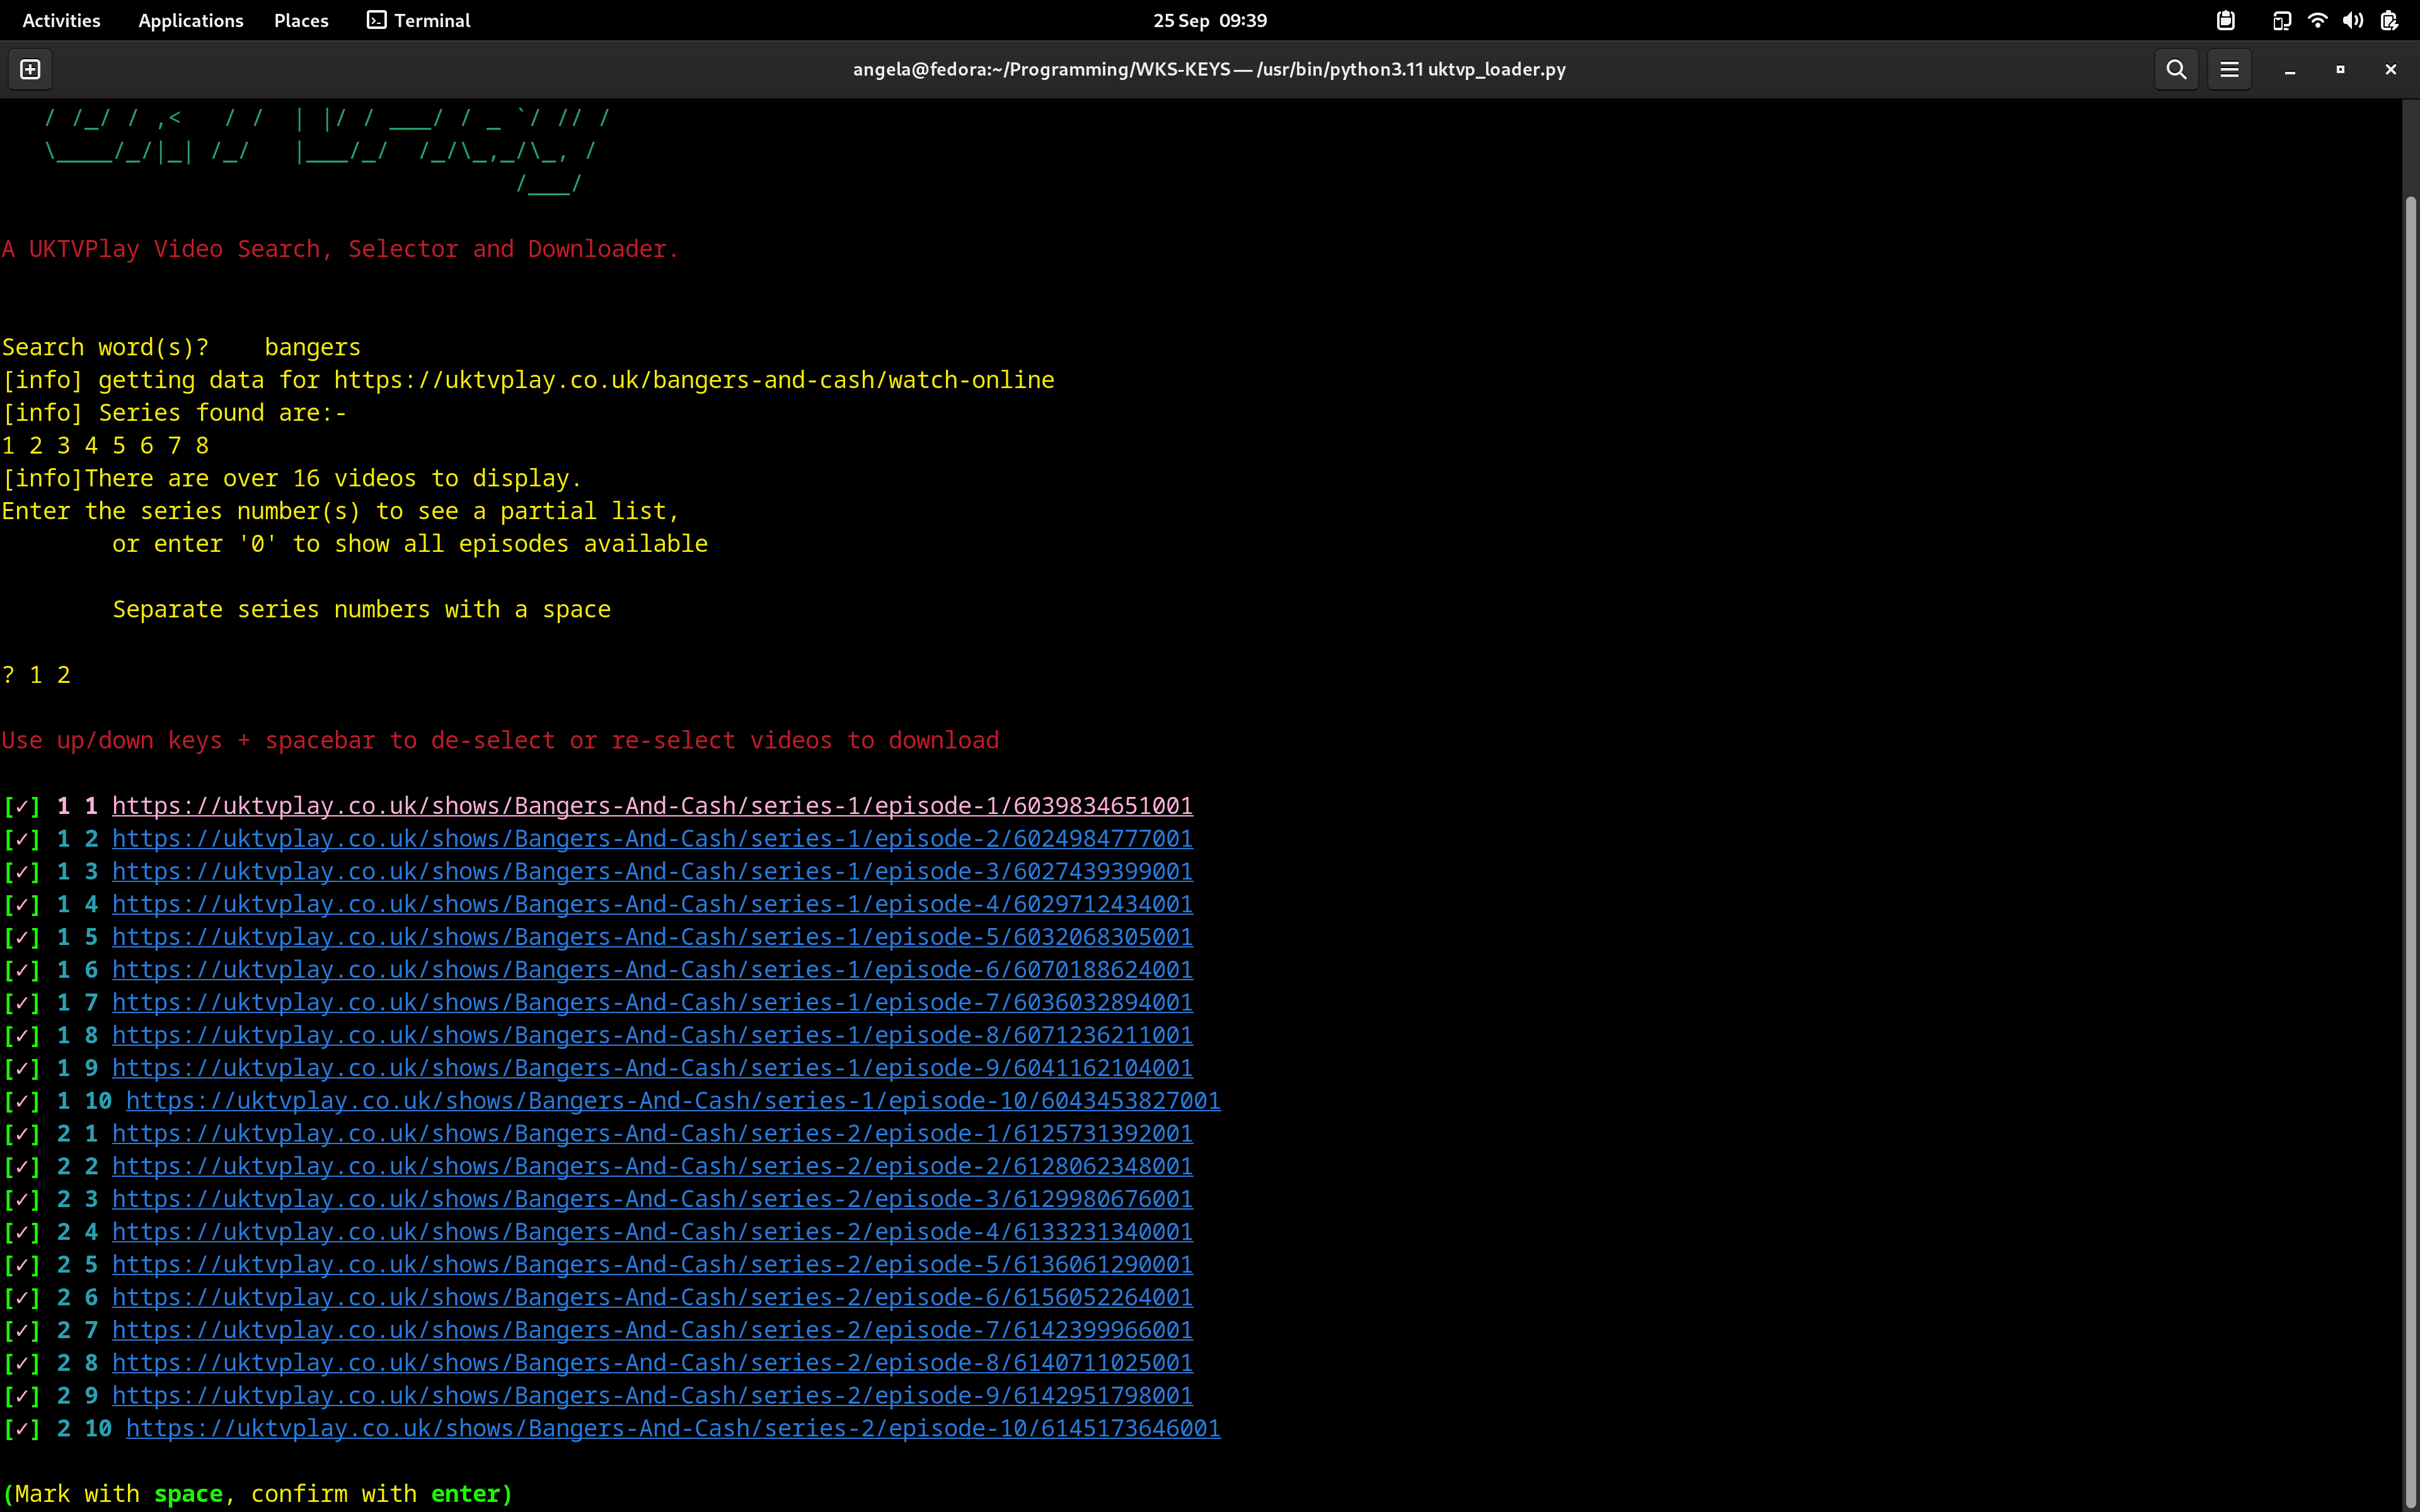
Task: Toggle checkbox for series 1 episode 1
Action: tap(21, 806)
